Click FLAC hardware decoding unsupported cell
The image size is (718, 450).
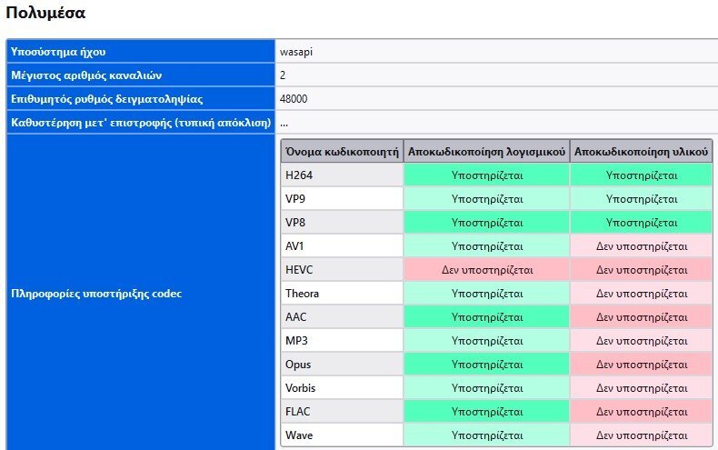click(641, 412)
